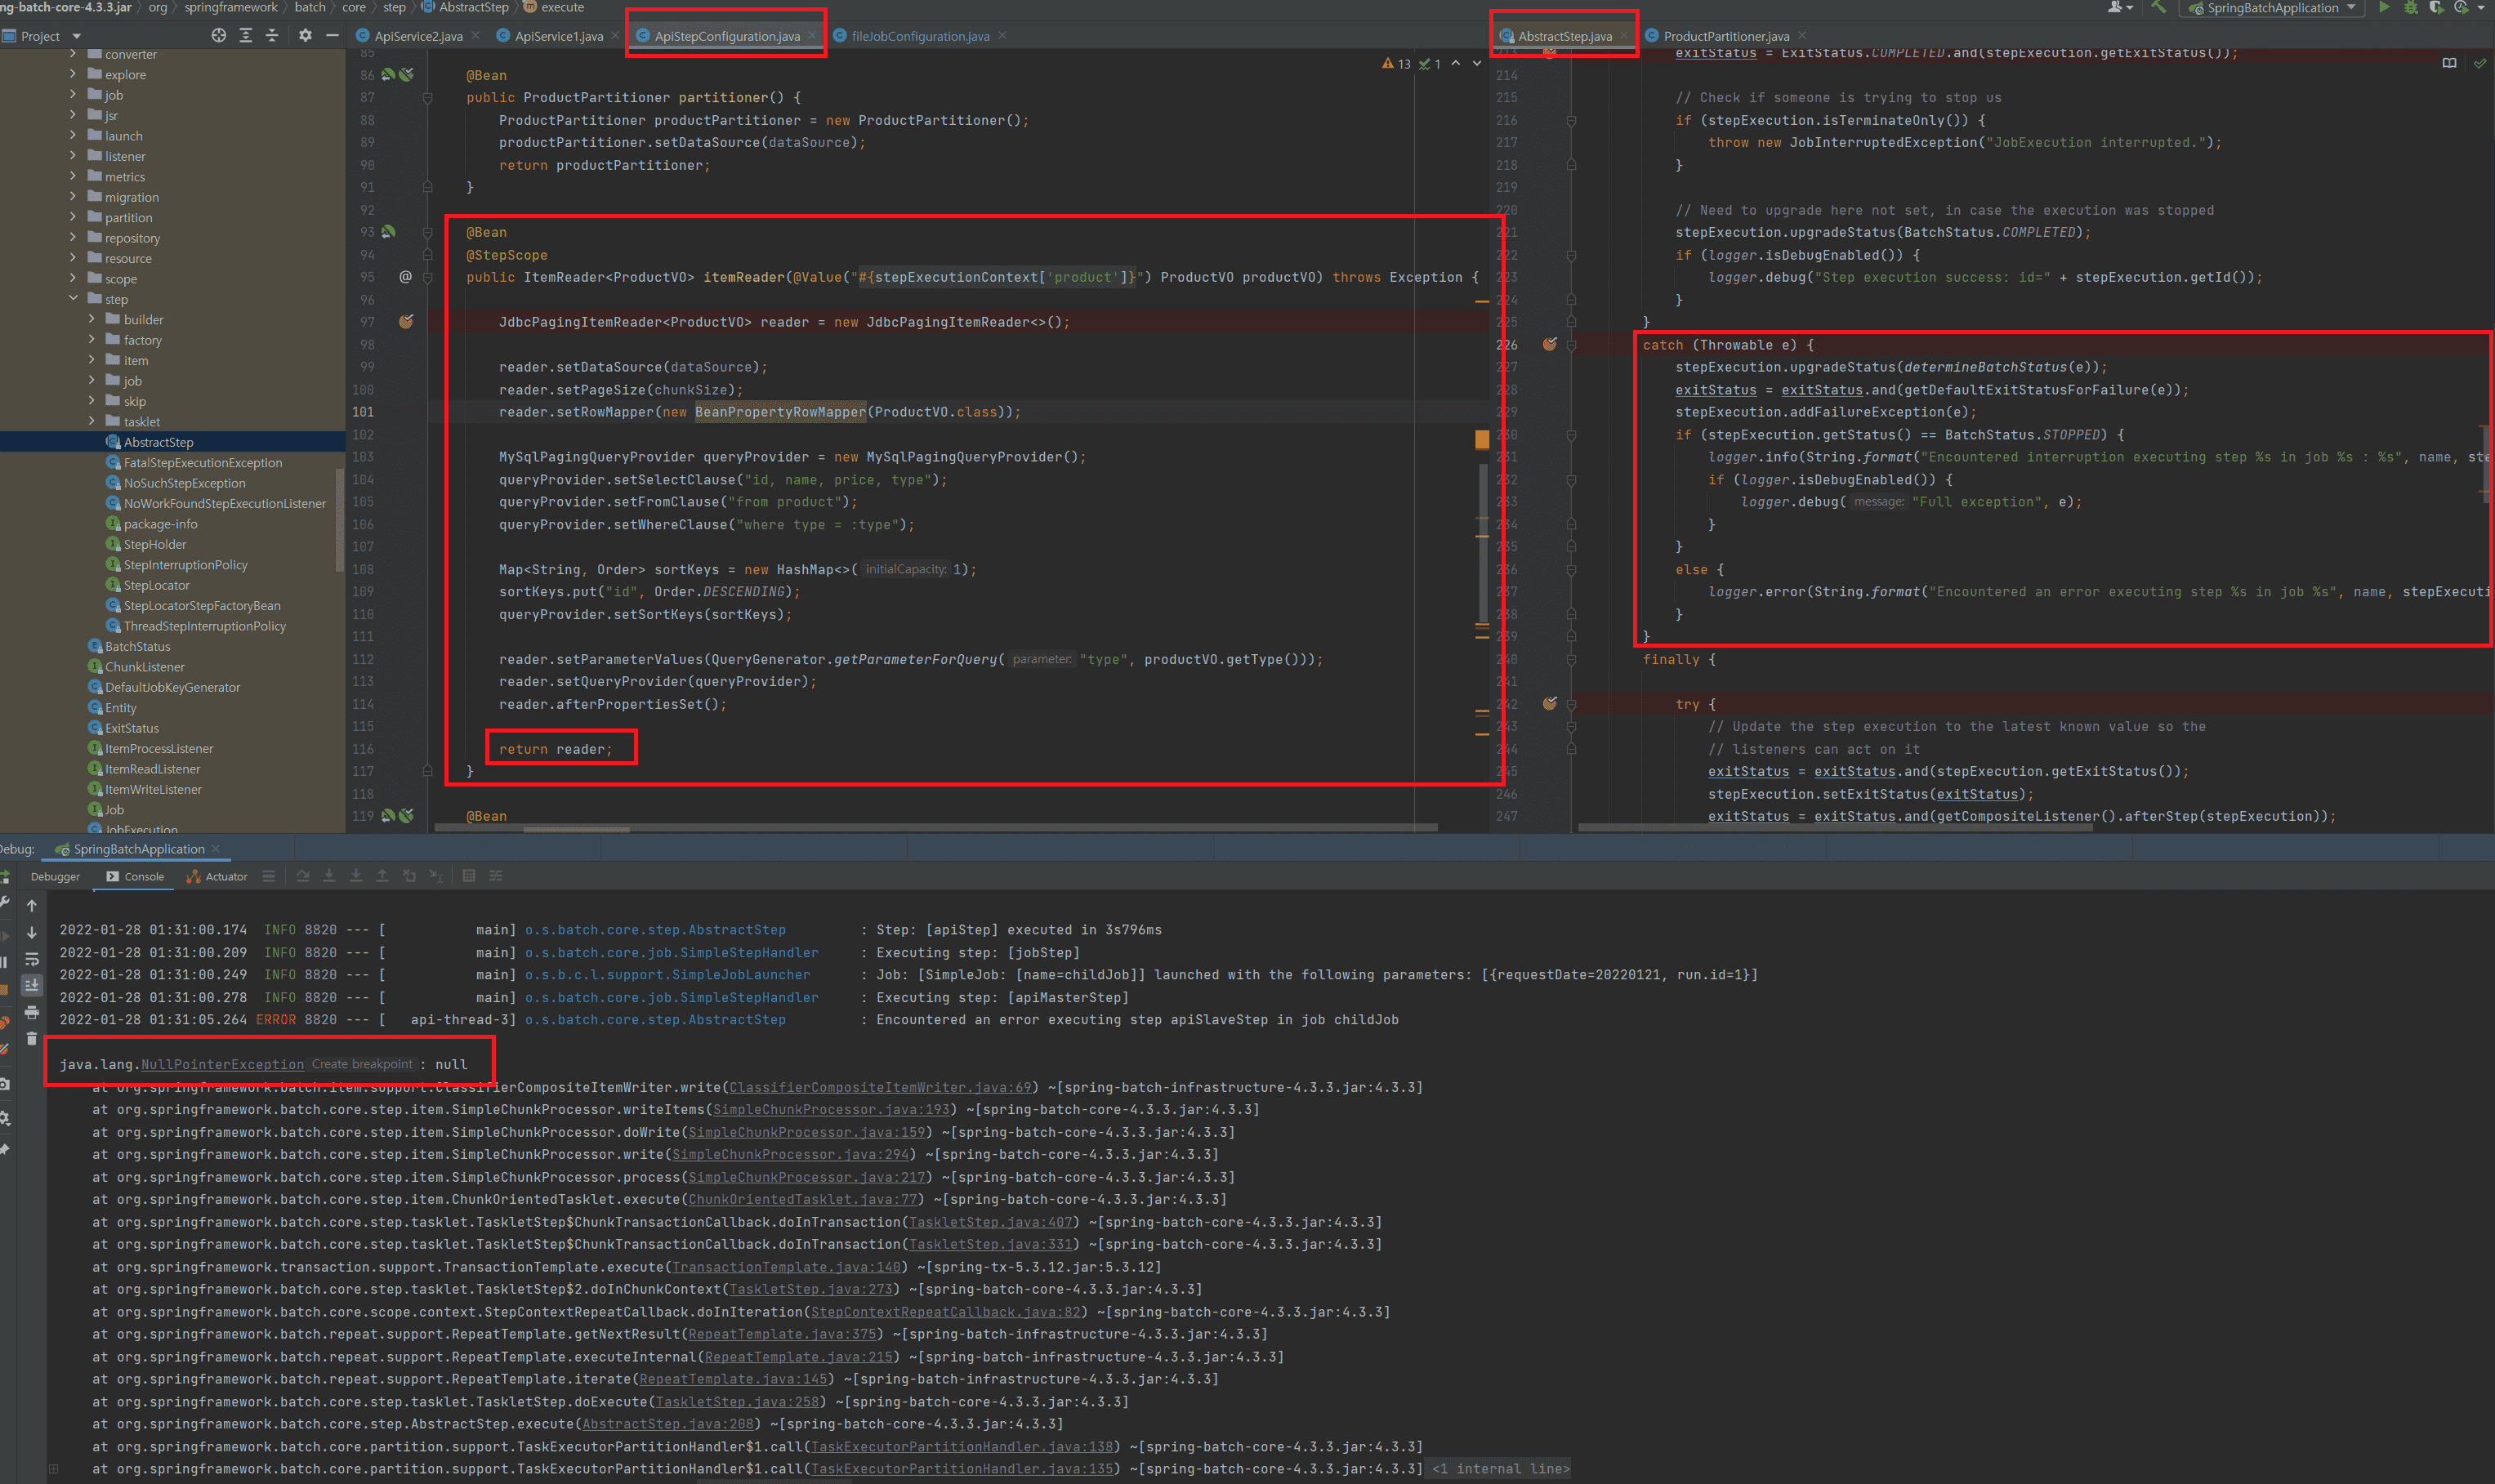Open Project panel settings gear

pyautogui.click(x=305, y=36)
